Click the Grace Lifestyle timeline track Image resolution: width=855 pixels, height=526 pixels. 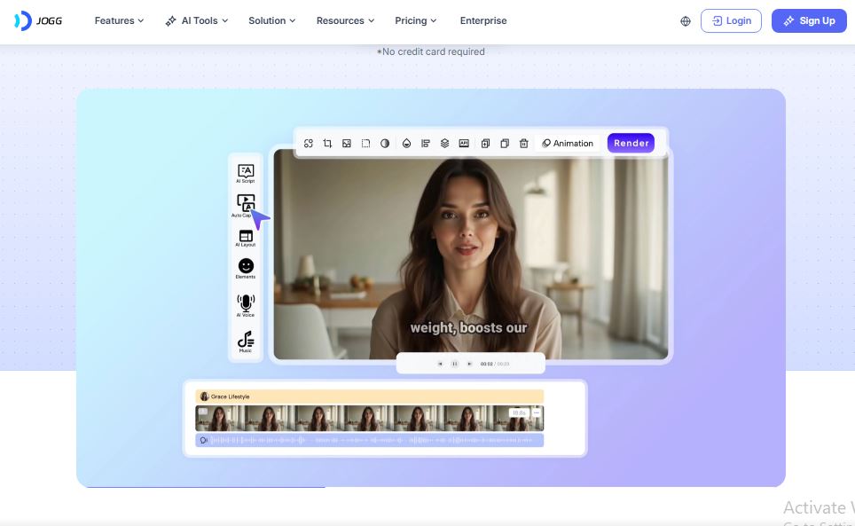pos(369,396)
